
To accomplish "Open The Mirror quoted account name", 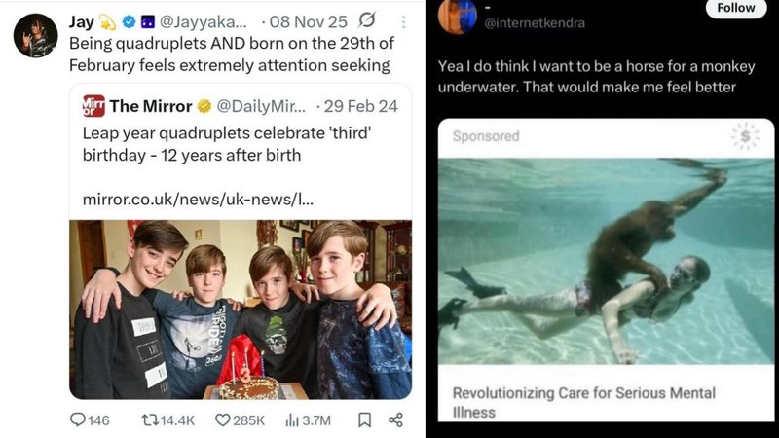I will click(151, 105).
